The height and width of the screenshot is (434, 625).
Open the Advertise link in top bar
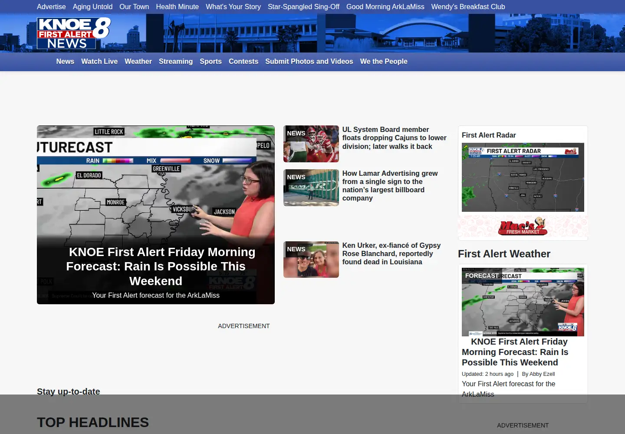pyautogui.click(x=51, y=7)
